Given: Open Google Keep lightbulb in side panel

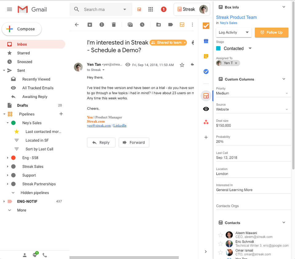Looking at the screenshot, I should (x=206, y=56).
